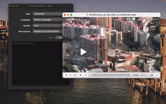Set maximum volume via loud speaker icon
Image resolution: width=166 pixels, height=104 pixels.
(152, 75)
